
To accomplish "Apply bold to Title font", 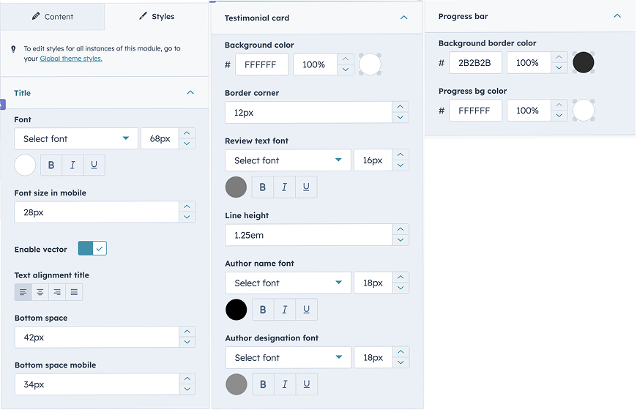I will [x=51, y=165].
